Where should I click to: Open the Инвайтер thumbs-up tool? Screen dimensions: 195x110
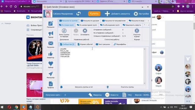pyautogui.click(x=51, y=55)
